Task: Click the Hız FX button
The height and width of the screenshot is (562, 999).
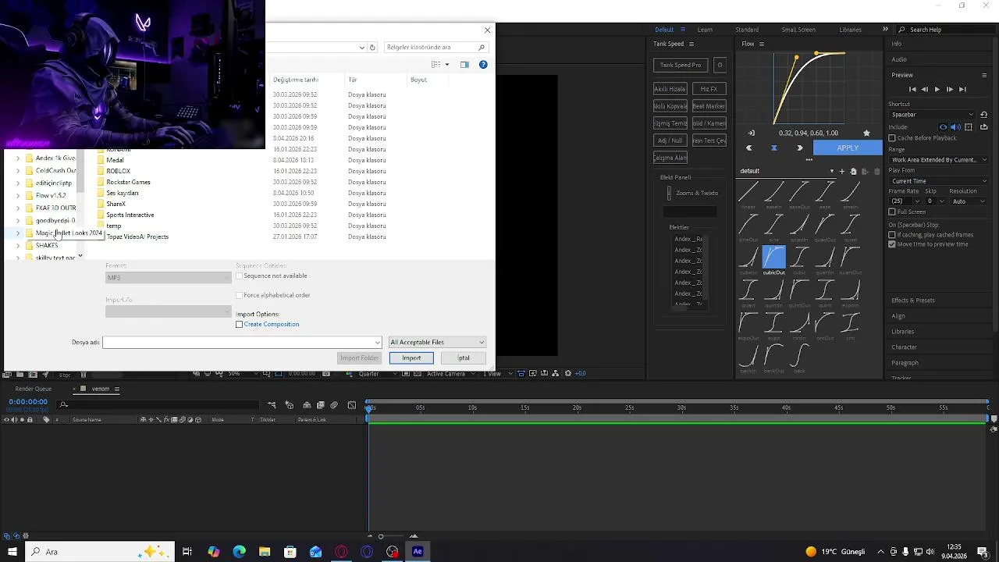Action: pyautogui.click(x=709, y=89)
